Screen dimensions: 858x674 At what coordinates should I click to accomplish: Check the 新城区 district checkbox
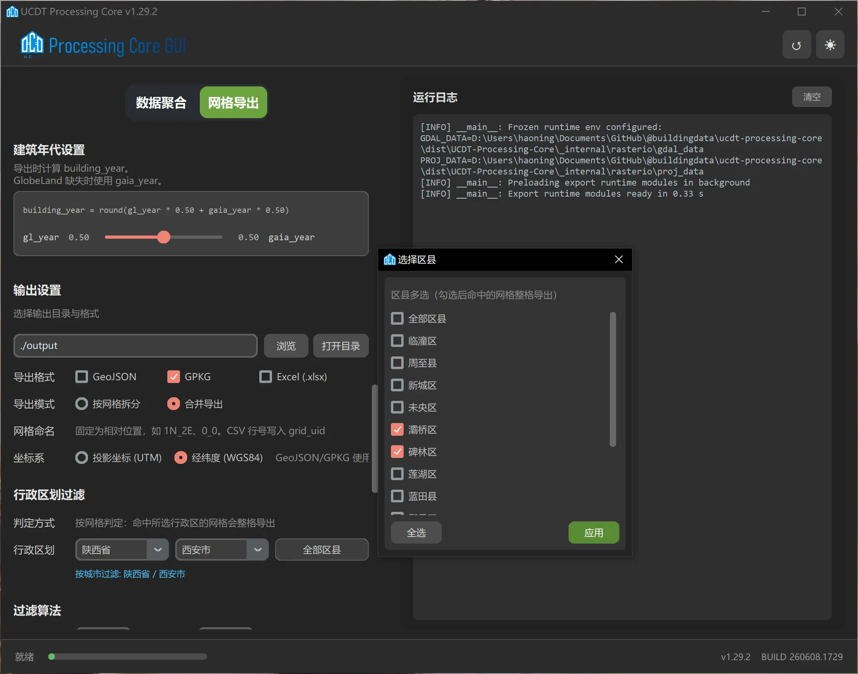[397, 385]
